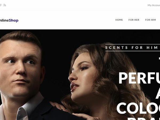
Task: Click the COLOG headline word in banner
Action: pos(138,108)
